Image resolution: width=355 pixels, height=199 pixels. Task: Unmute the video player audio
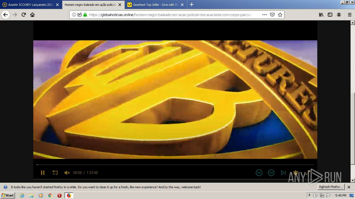[x=67, y=173]
